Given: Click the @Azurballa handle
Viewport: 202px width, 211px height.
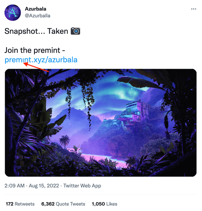Looking at the screenshot, I should [38, 15].
